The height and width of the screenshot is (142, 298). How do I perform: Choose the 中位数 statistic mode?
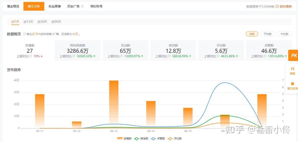(285, 34)
